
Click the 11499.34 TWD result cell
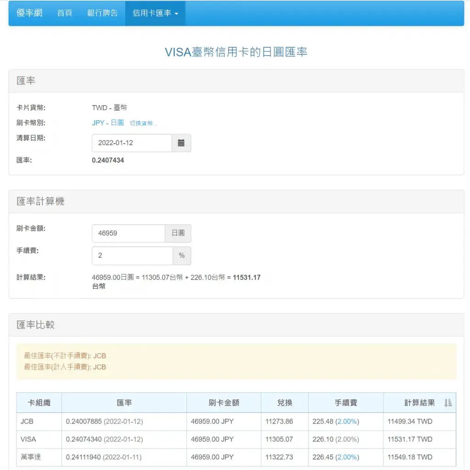tap(420, 421)
